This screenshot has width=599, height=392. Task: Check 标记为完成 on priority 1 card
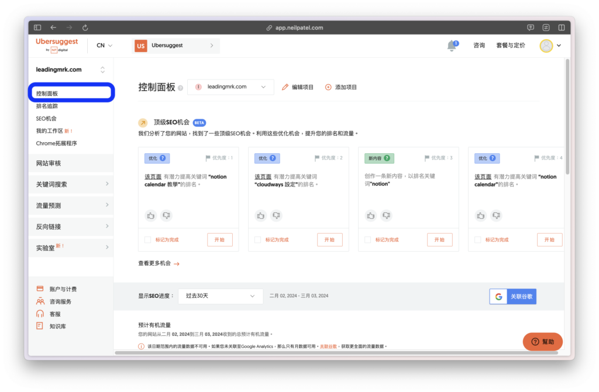148,239
